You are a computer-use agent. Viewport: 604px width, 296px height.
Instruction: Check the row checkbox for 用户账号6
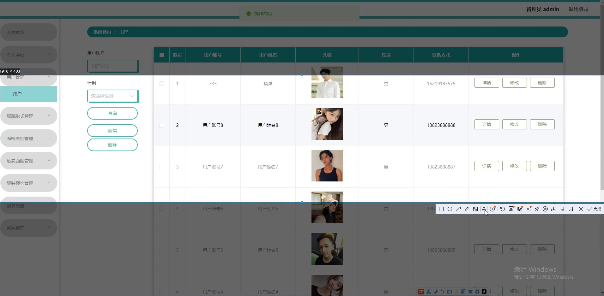pyautogui.click(x=162, y=209)
